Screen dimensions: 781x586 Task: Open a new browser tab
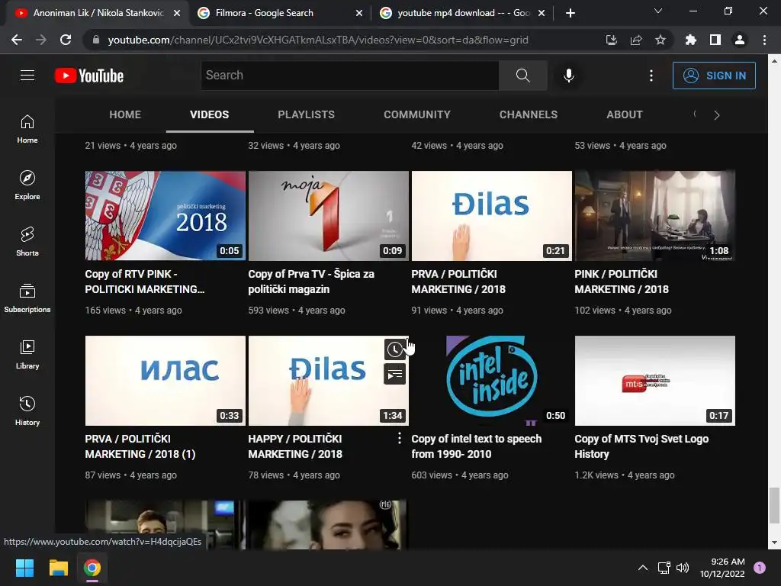[x=570, y=13]
